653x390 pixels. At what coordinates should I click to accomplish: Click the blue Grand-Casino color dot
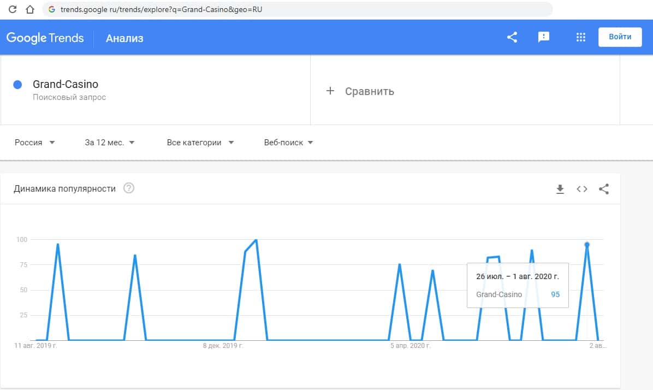click(17, 85)
